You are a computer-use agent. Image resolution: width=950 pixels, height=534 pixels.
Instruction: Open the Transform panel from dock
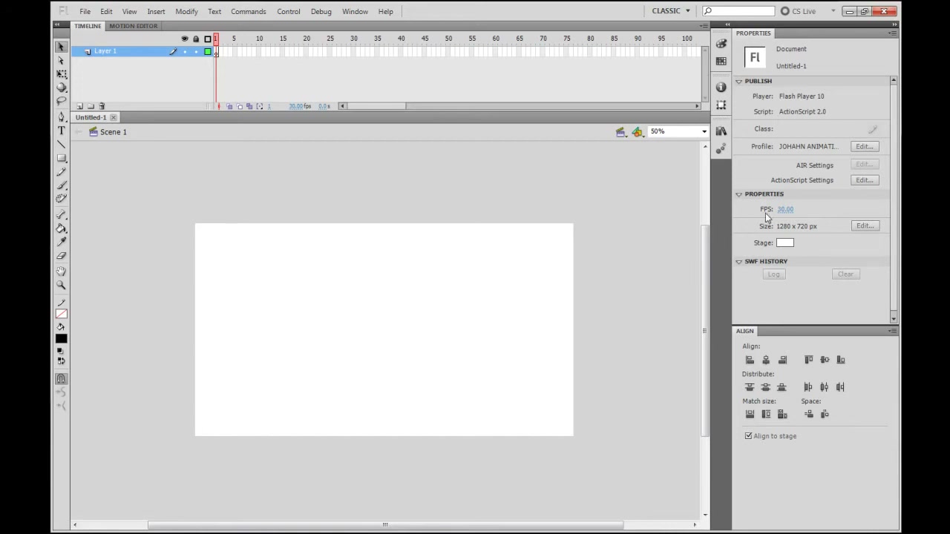(x=721, y=105)
